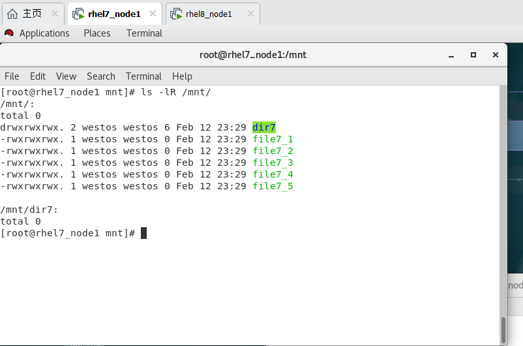523x346 pixels.
Task: Close the rhel7_node1 tab
Action: click(x=153, y=14)
